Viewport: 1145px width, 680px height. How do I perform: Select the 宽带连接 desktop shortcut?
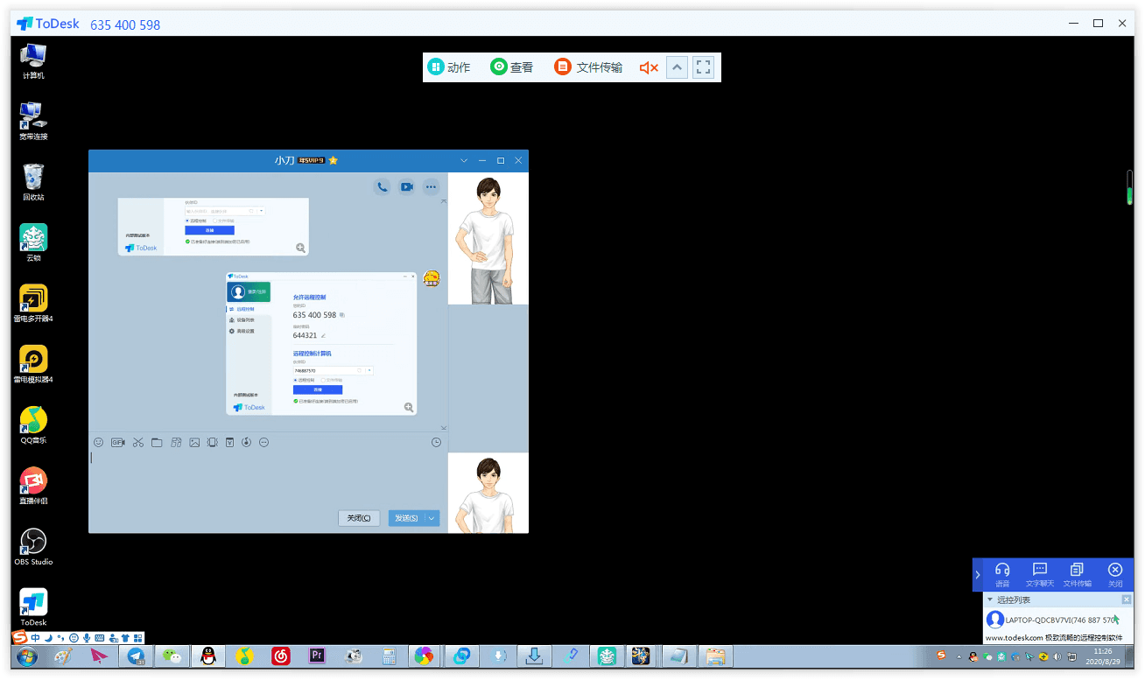(33, 122)
